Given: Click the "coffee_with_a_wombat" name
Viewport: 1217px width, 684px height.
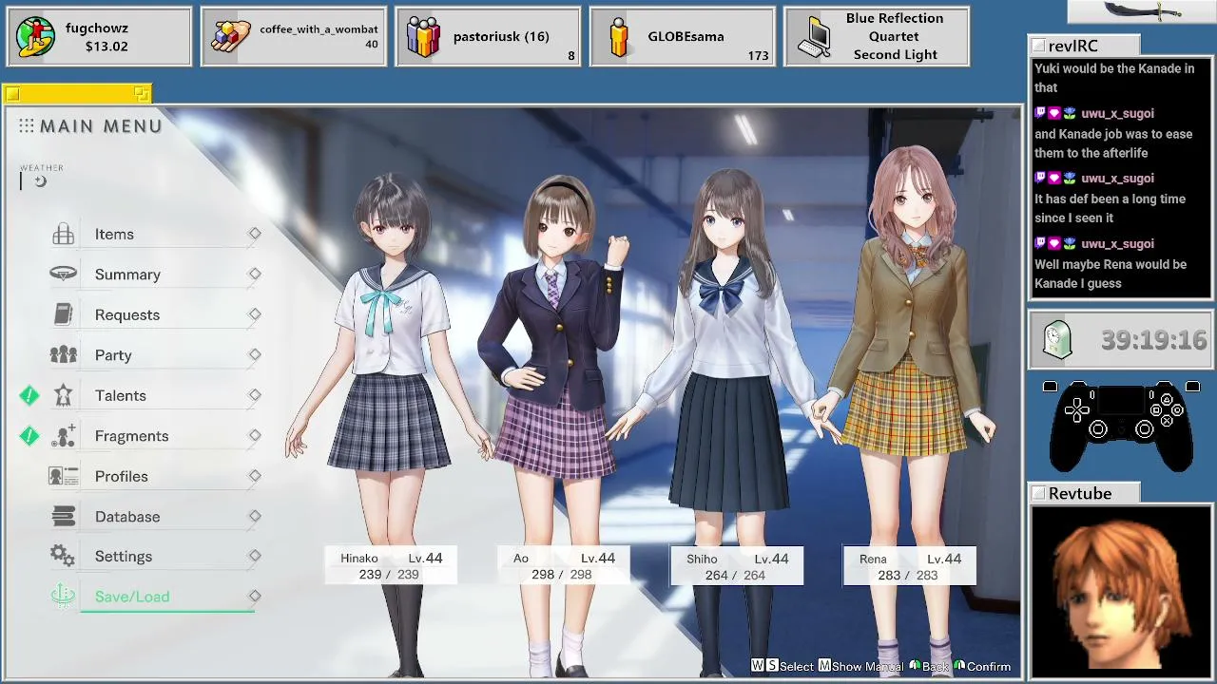Looking at the screenshot, I should tap(319, 29).
